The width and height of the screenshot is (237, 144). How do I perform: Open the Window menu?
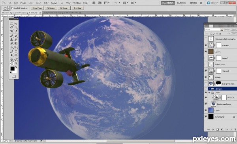pyautogui.click(x=77, y=3)
